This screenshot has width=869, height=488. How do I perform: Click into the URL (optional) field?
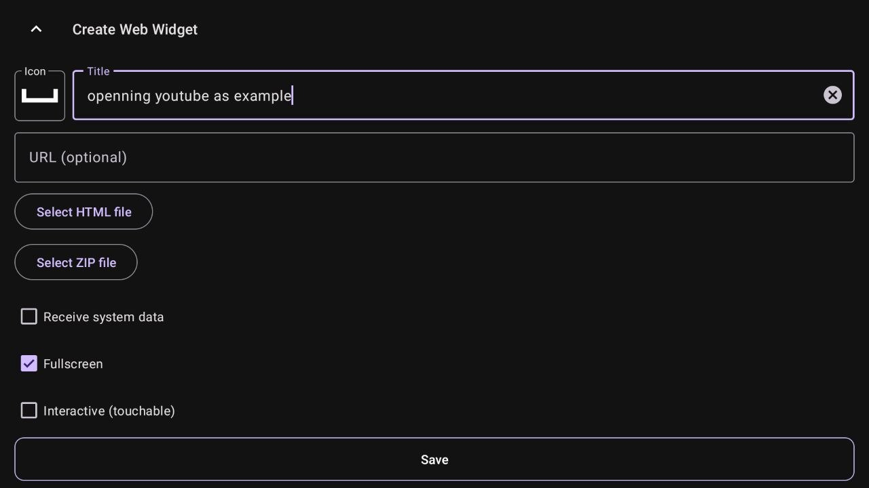(434, 157)
